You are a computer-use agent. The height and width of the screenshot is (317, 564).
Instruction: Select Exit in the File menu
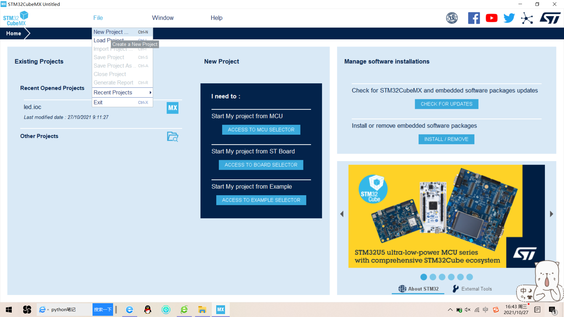point(122,102)
